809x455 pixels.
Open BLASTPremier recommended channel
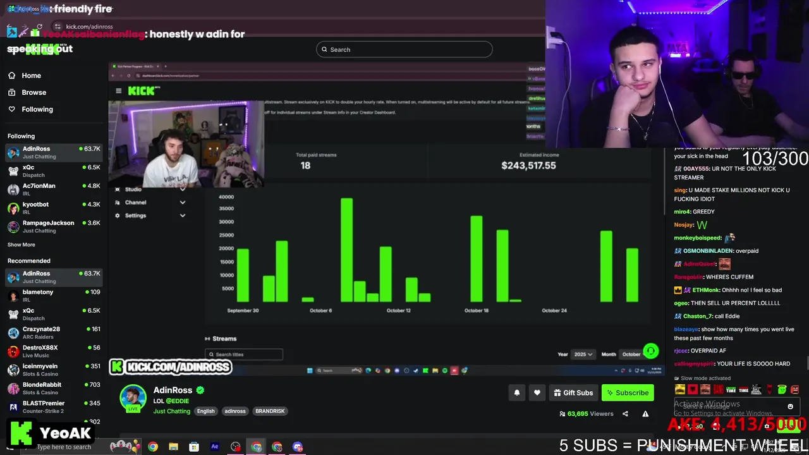pyautogui.click(x=54, y=406)
